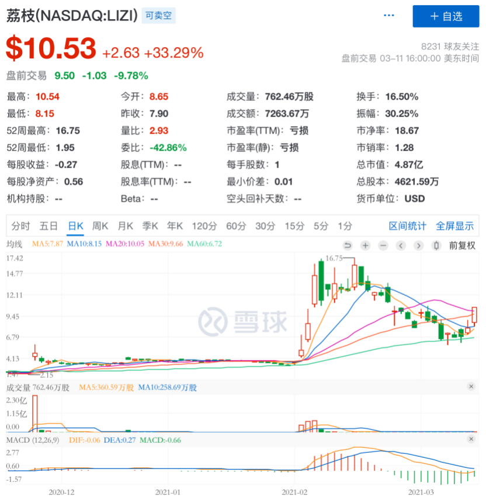Click MACD (12,26,9) indicator label
The width and height of the screenshot is (486, 500).
(33, 440)
